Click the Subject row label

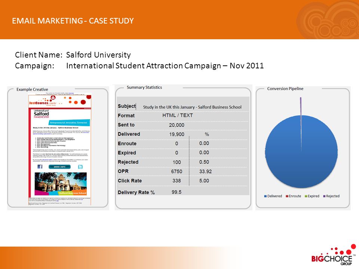[127, 106]
